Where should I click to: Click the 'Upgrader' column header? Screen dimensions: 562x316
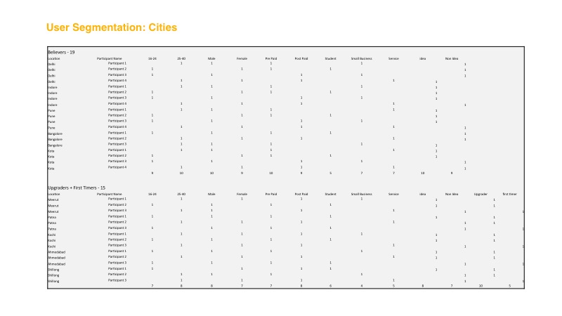(x=481, y=193)
